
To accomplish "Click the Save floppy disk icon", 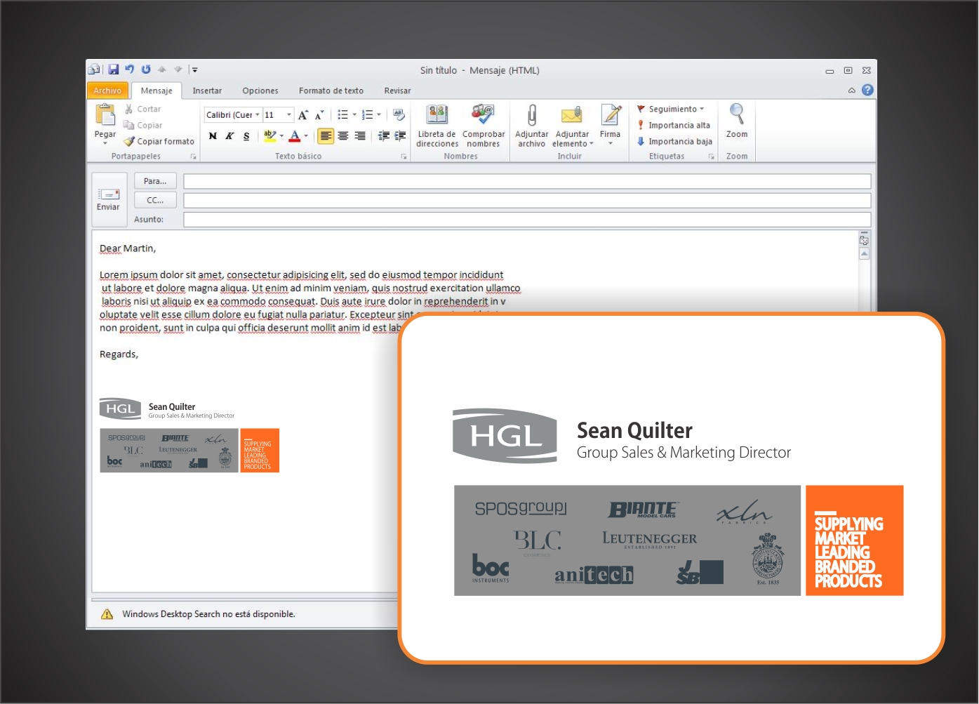I will click(114, 69).
